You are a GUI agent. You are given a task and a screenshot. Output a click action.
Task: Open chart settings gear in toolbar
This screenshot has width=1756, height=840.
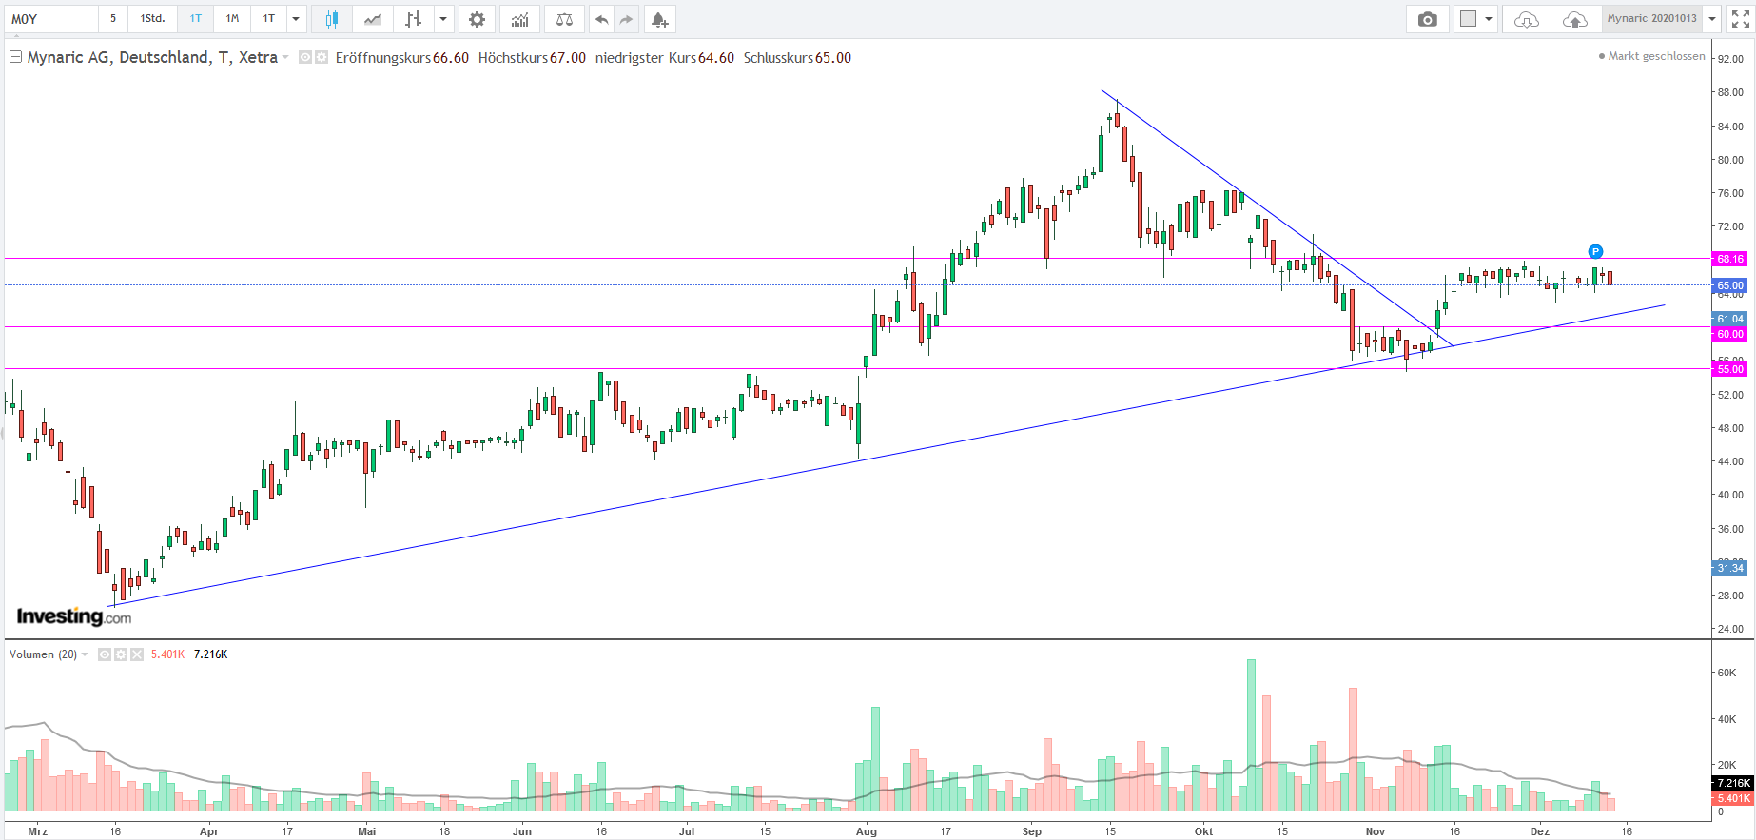coord(477,19)
